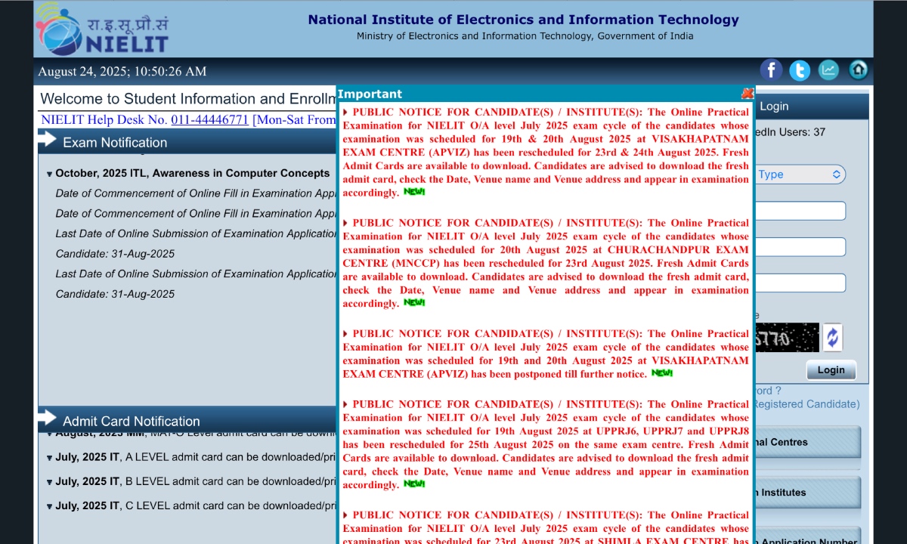The width and height of the screenshot is (907, 544).
Task: Click the date and time display
Action: pyautogui.click(x=122, y=72)
